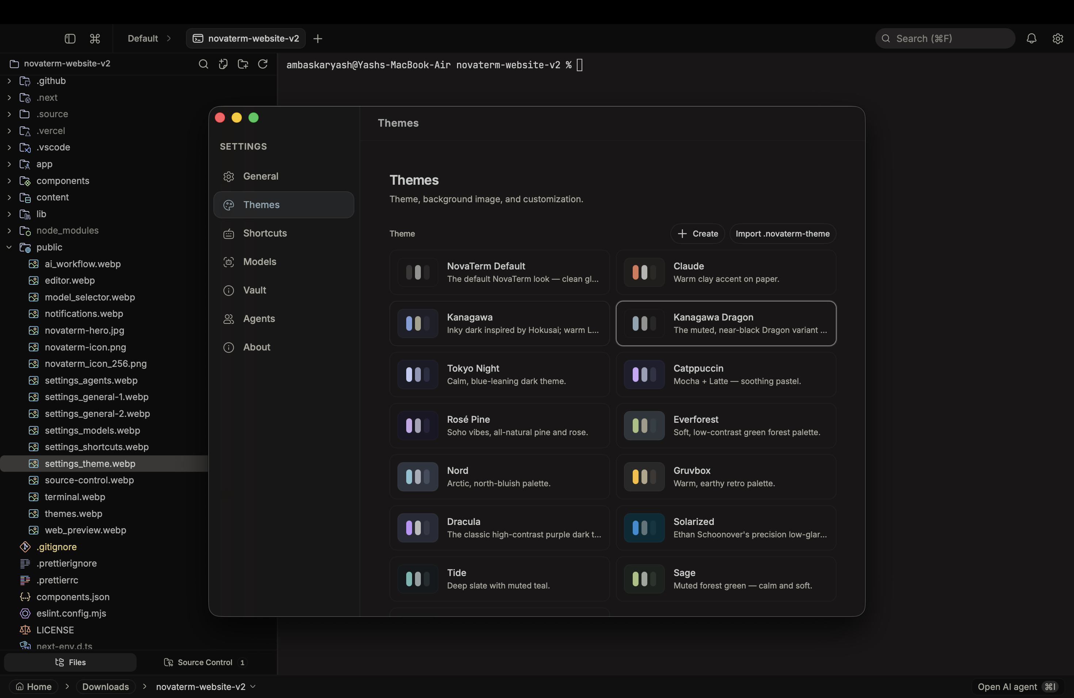Screen dimensions: 1074x698
Task: Click the Default workspace label
Action: click(x=142, y=38)
